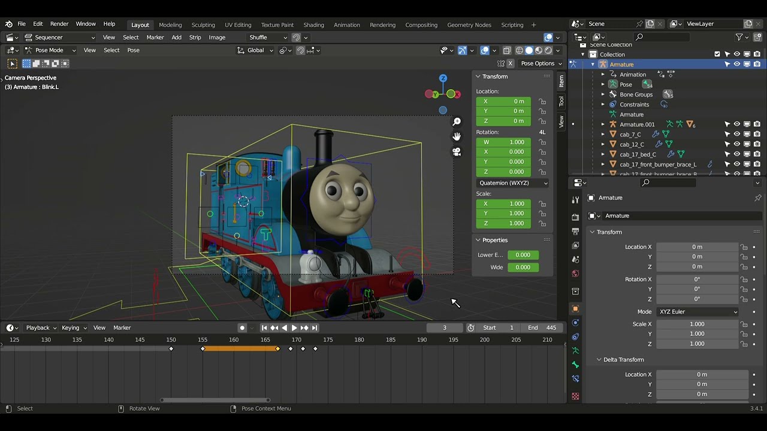Select material preview shading
The width and height of the screenshot is (767, 431).
click(x=539, y=50)
